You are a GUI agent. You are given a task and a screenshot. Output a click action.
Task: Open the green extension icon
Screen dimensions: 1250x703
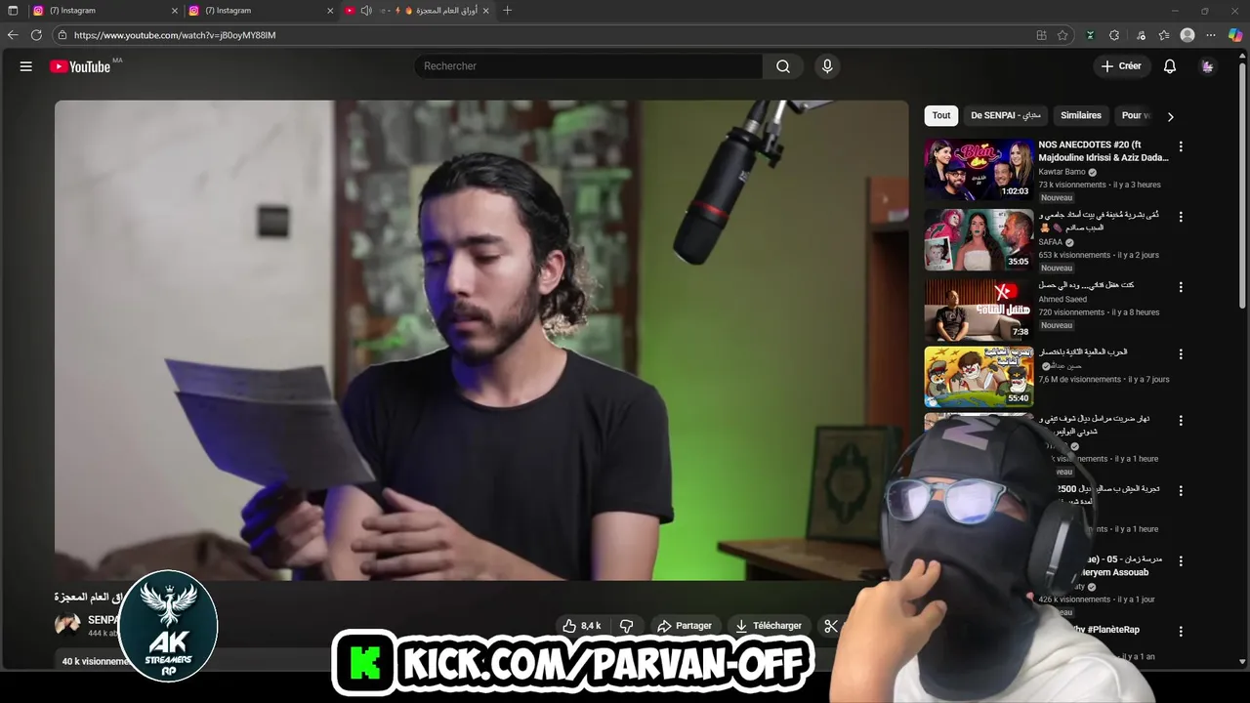[x=1090, y=35]
